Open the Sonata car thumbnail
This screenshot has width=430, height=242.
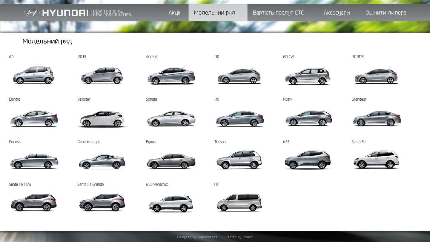(x=171, y=119)
